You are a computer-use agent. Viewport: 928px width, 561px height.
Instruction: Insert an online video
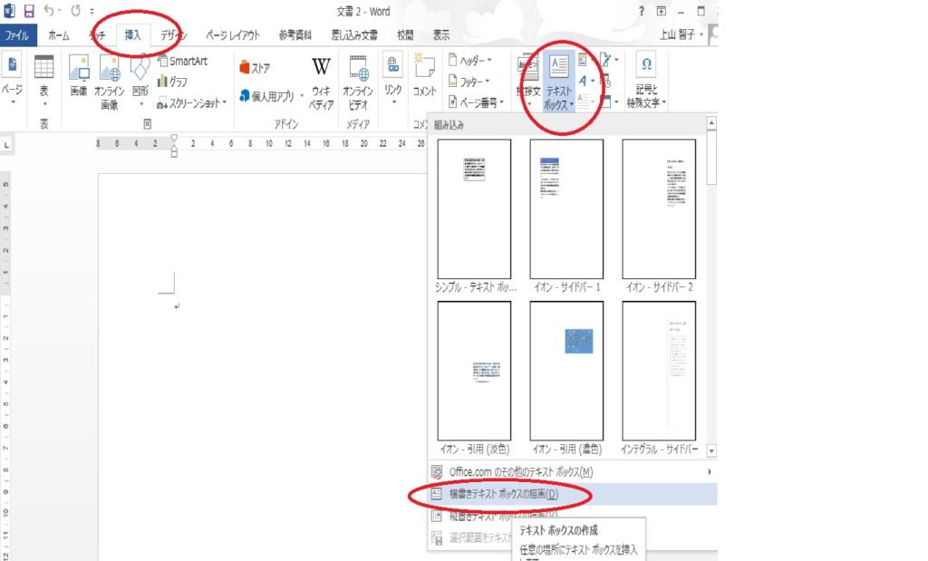[357, 77]
